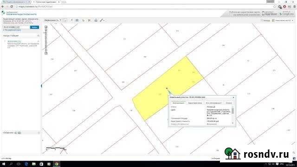297x167 pixels.
Task: Switch to the first browser tab
Action: [x=16, y=2]
